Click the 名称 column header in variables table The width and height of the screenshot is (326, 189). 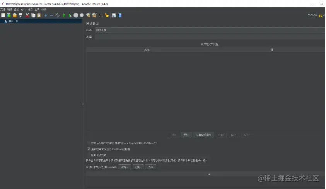point(147,50)
